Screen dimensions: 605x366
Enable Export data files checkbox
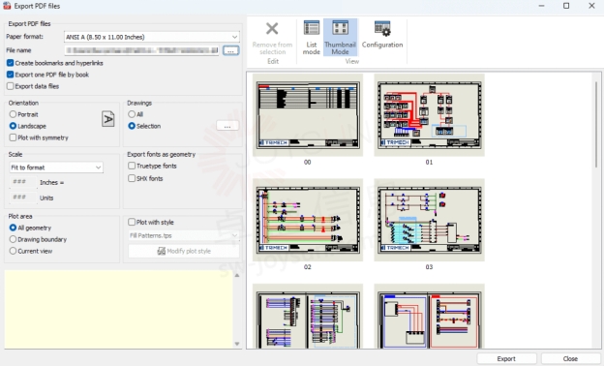pos(11,86)
